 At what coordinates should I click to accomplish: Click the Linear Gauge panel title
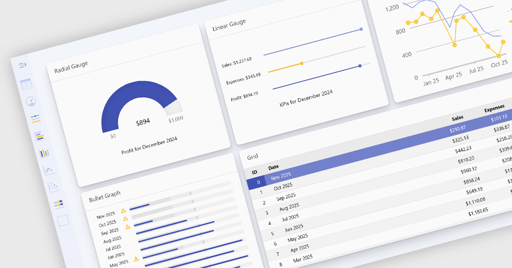point(229,25)
